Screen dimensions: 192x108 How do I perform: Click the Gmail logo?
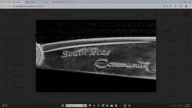[x=20, y=14]
